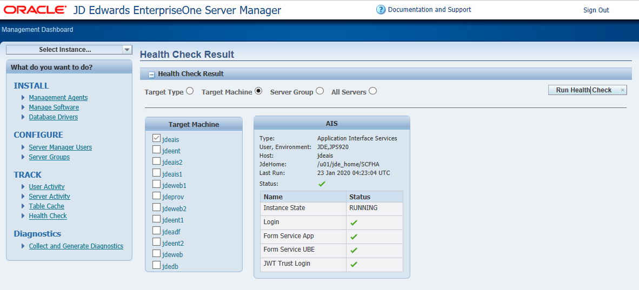Click arrow beside Manage Software

click(x=23, y=107)
